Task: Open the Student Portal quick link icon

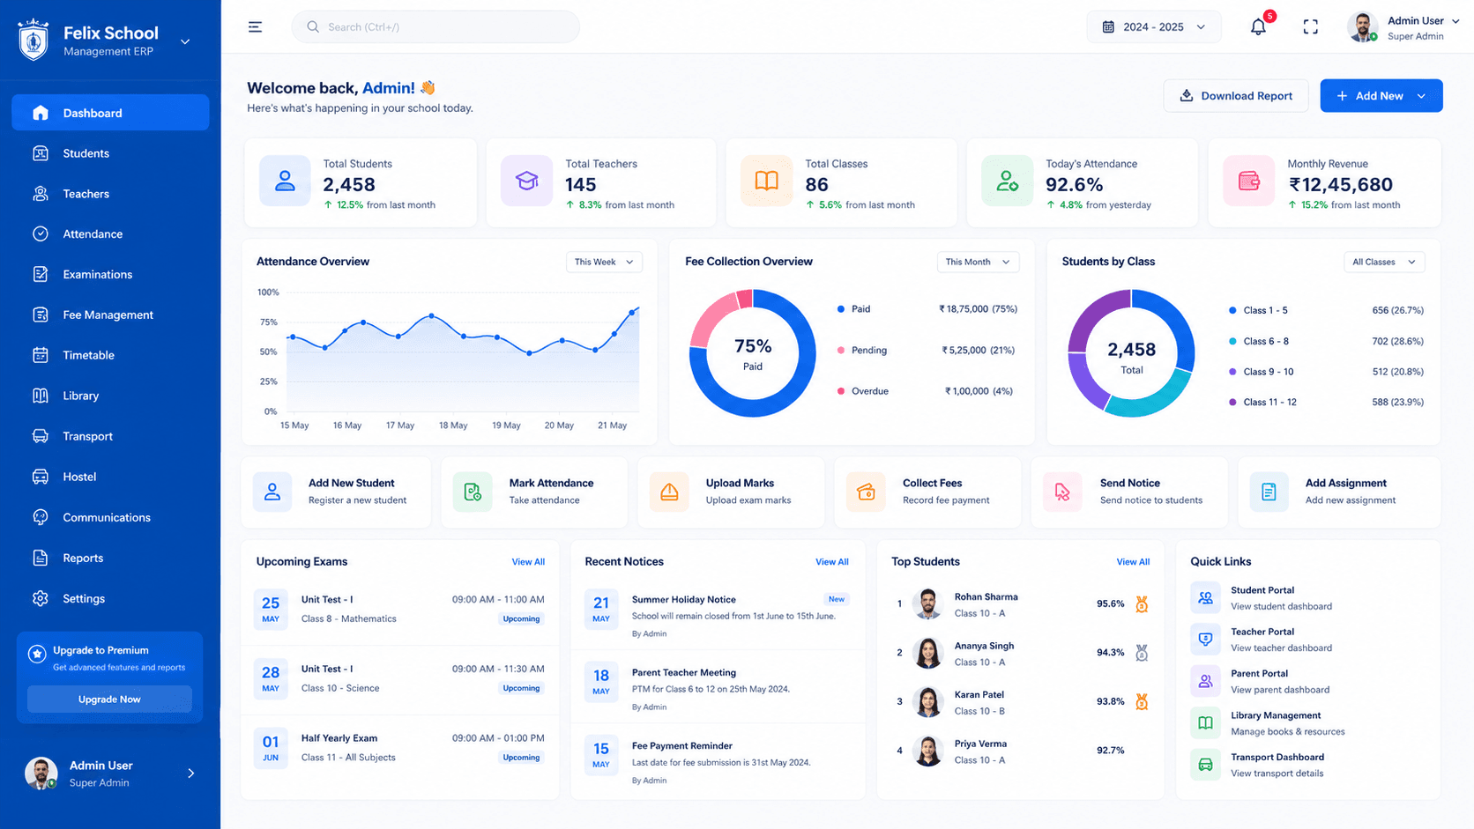Action: pos(1205,597)
